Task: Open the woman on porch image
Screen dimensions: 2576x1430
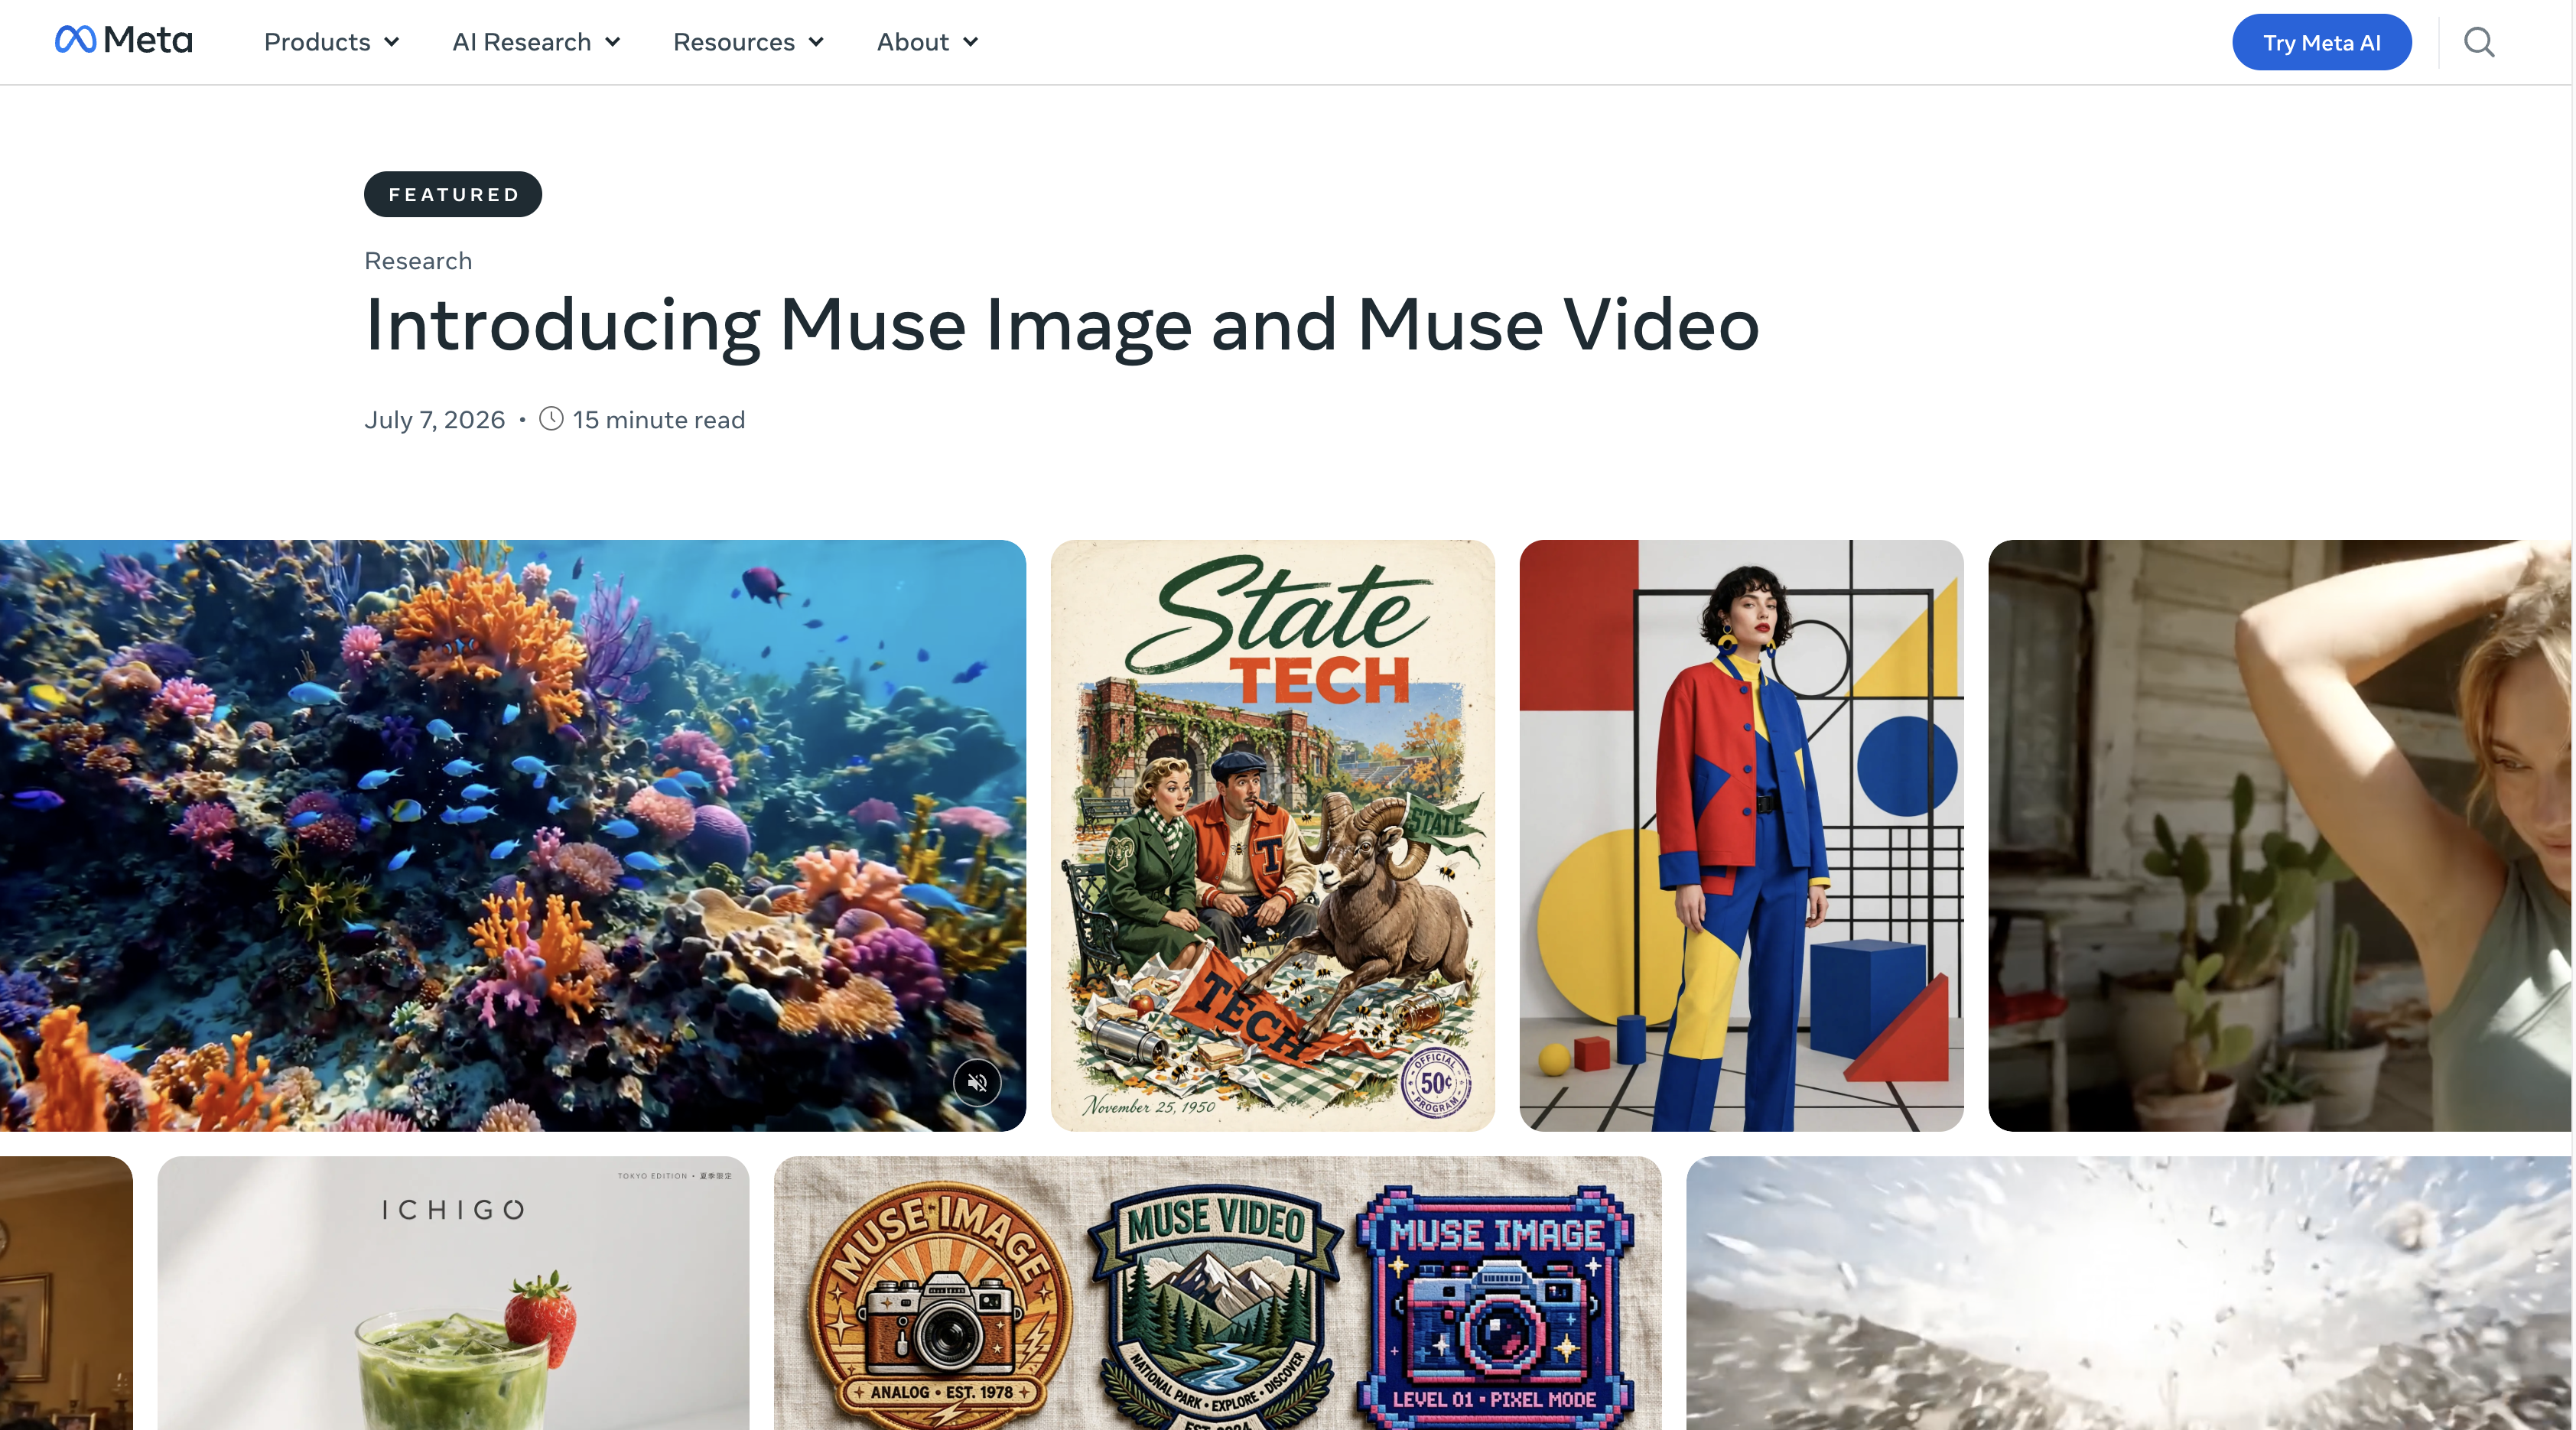Action: coord(2280,836)
